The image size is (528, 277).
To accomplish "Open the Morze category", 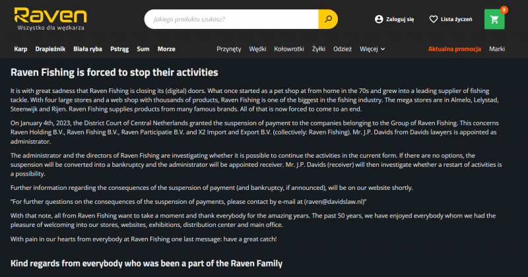I will 166,49.
